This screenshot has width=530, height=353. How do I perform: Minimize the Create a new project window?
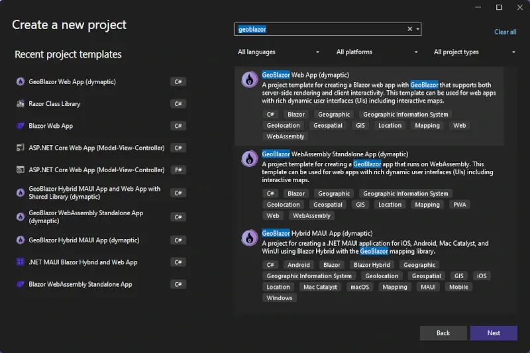coord(478,7)
